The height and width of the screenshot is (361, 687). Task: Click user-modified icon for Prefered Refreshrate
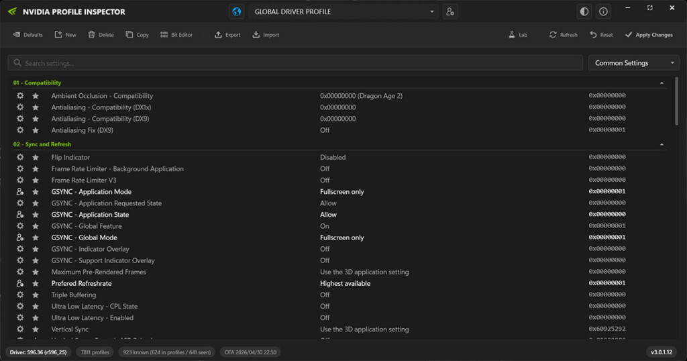[x=20, y=283]
